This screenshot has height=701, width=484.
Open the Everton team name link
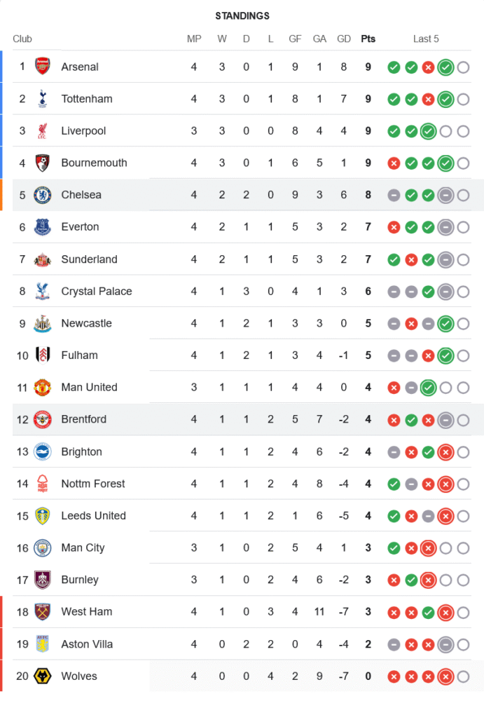(80, 227)
